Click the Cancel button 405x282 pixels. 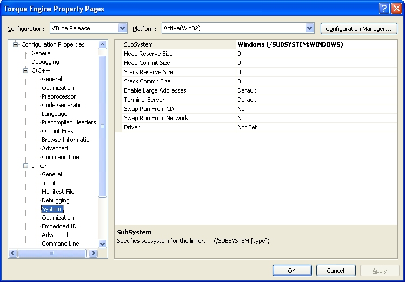pyautogui.click(x=335, y=270)
